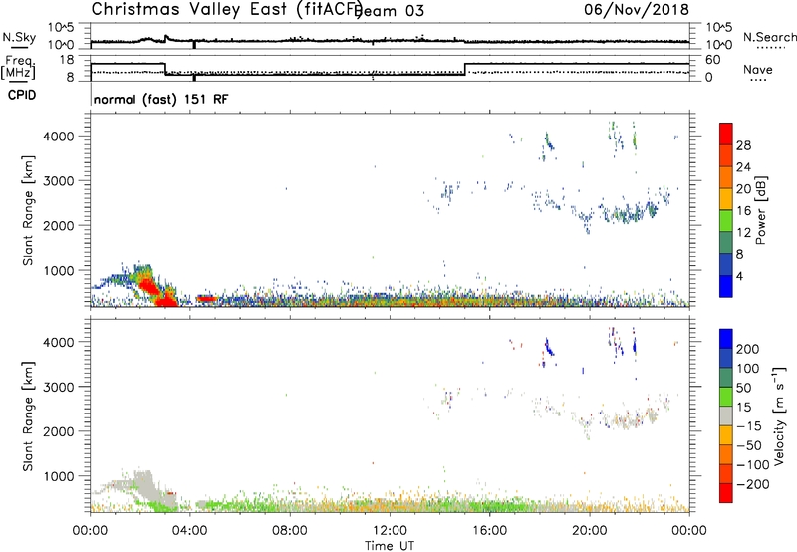Select the Beam 03 label

(x=389, y=11)
